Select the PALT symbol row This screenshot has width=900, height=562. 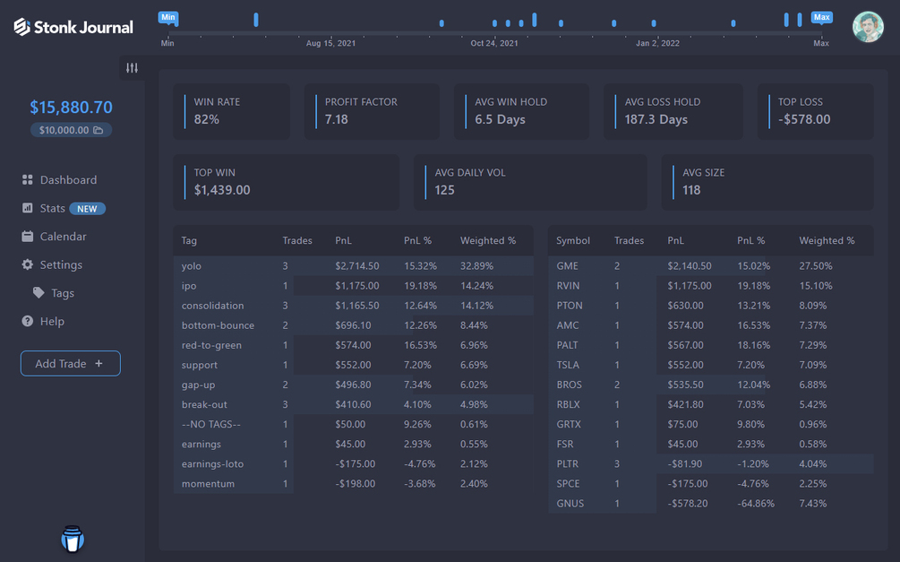tap(710, 345)
